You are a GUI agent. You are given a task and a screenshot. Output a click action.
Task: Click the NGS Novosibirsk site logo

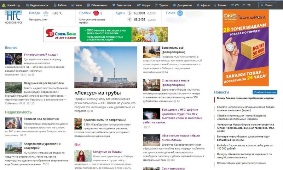tap(13, 16)
